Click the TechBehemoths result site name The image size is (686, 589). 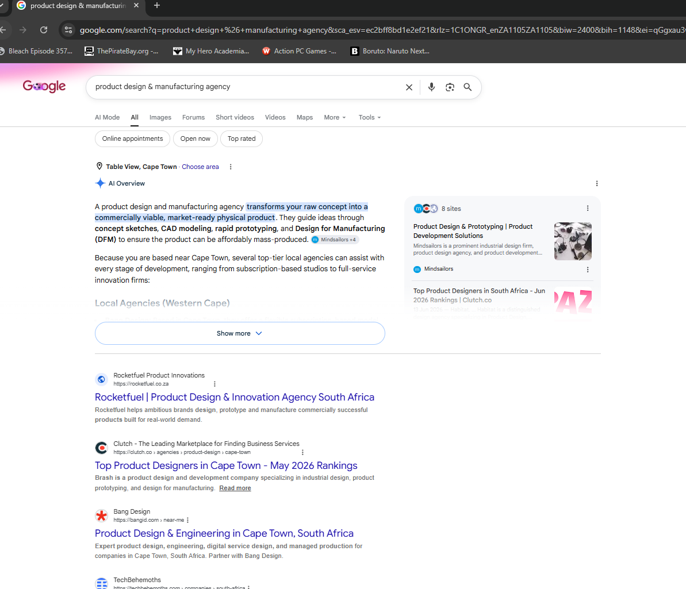[x=137, y=580]
